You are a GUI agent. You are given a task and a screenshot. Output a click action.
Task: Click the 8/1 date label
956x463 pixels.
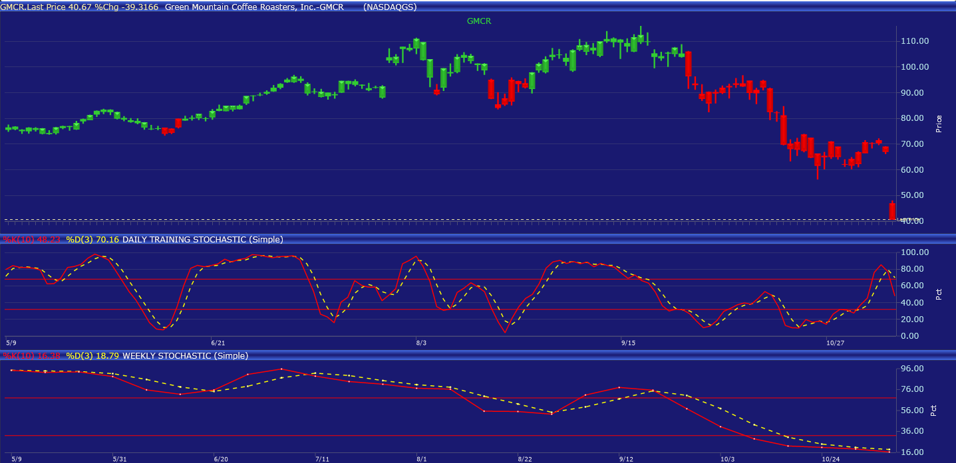pyautogui.click(x=422, y=459)
